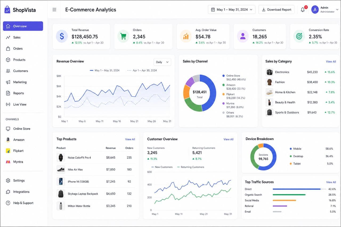Click the New Customers 3,245 value
This screenshot has height=227, width=341.
tap(152, 153)
